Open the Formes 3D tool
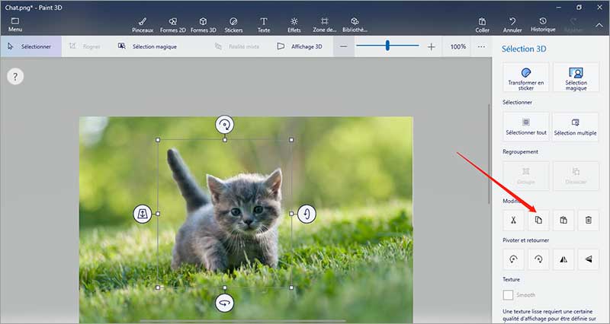This screenshot has height=324, width=610. [x=203, y=24]
